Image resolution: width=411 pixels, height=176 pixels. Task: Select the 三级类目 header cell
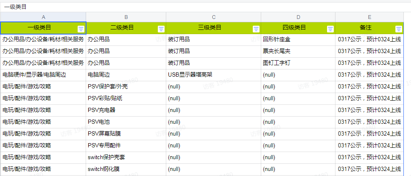[214, 28]
